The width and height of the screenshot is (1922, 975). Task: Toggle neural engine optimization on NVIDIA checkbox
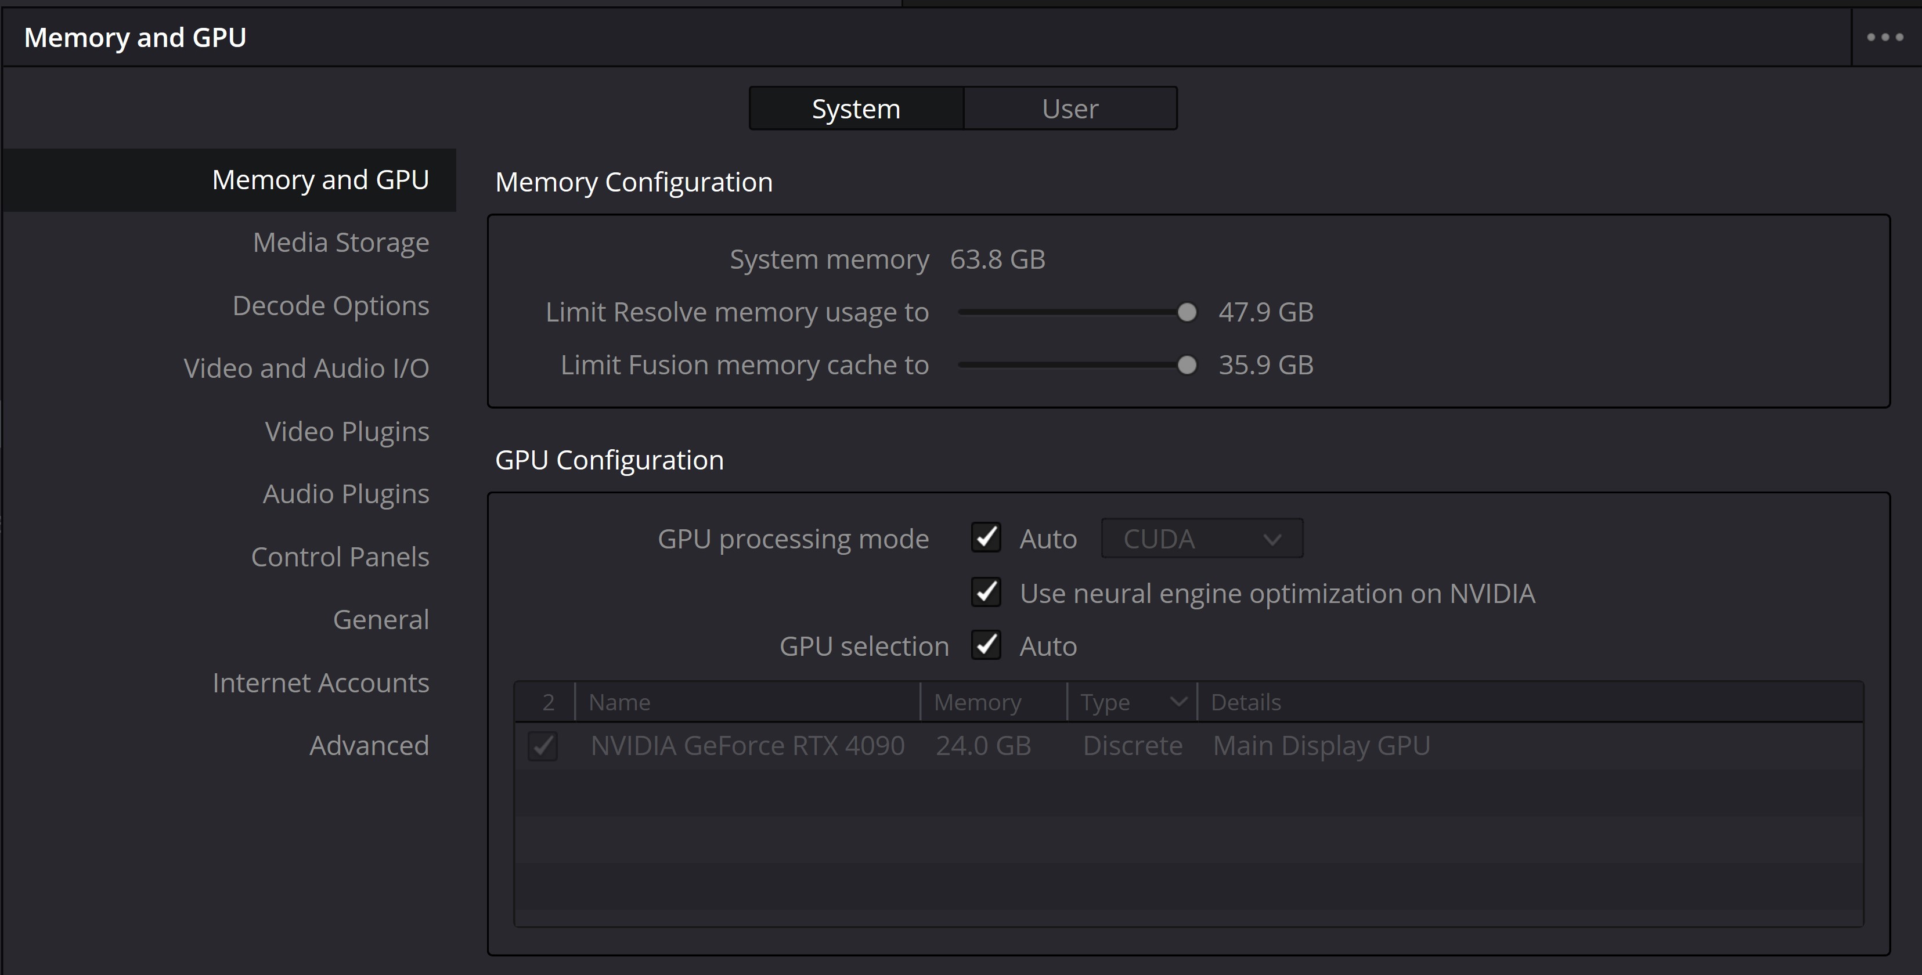[986, 593]
